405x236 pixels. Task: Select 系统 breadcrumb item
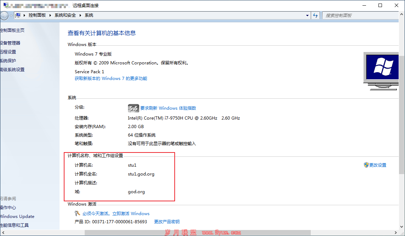point(89,15)
